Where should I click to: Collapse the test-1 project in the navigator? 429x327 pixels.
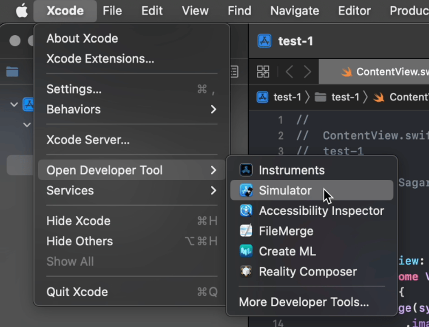(x=14, y=104)
